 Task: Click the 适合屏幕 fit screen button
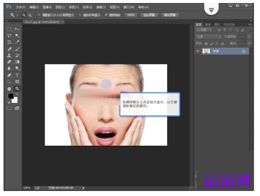[x=149, y=15]
